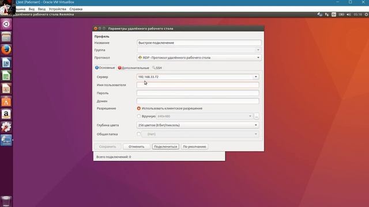Open Ubuntu Software Center icon
369x207 pixels.
tap(6, 101)
